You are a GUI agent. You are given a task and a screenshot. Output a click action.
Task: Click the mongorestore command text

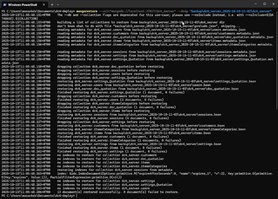87,12
